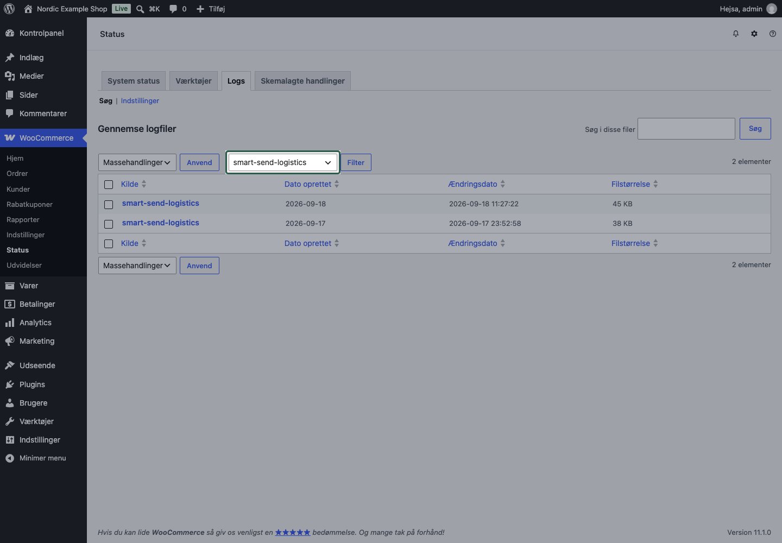The height and width of the screenshot is (543, 782).
Task: Open the smart-send-logistics log from 2026-09-17
Action: click(161, 223)
